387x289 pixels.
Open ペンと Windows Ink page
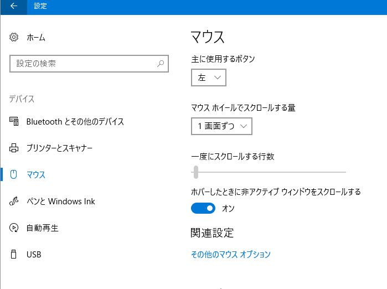[61, 202]
